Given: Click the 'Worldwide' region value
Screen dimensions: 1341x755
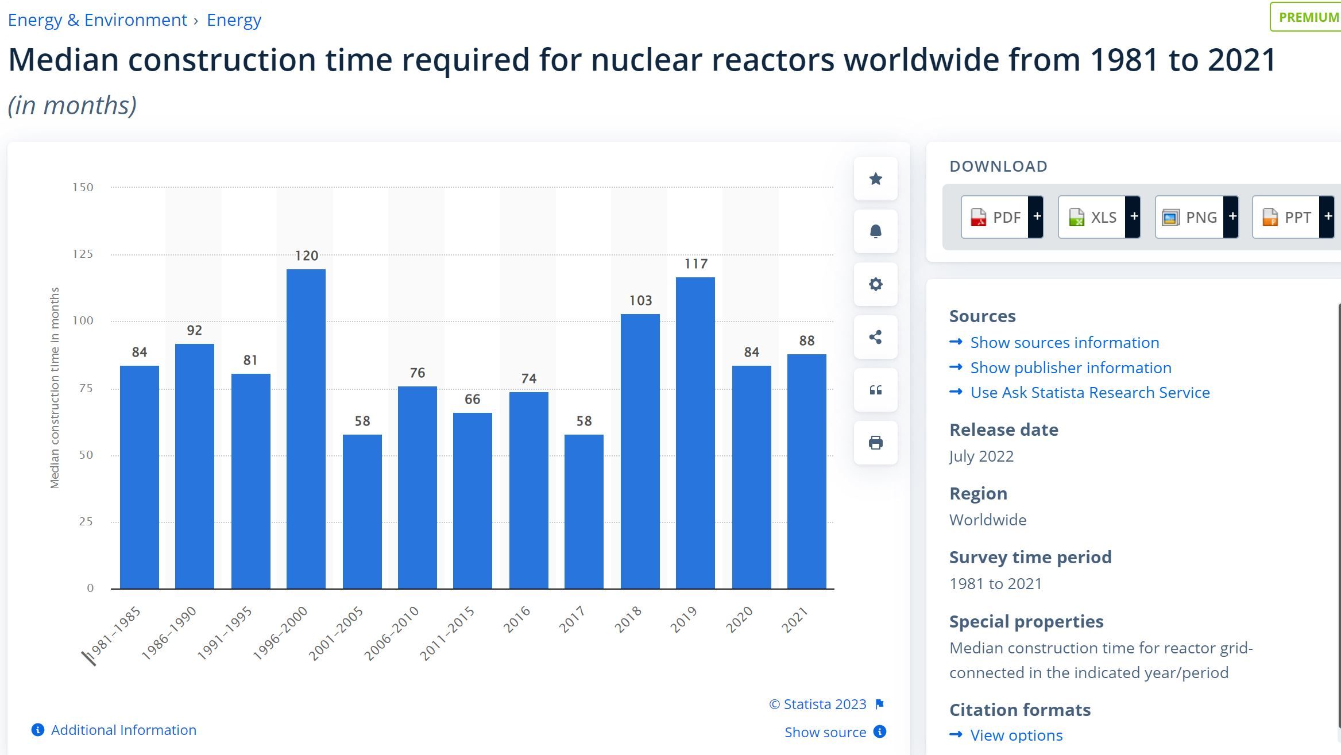Looking at the screenshot, I should coord(988,520).
